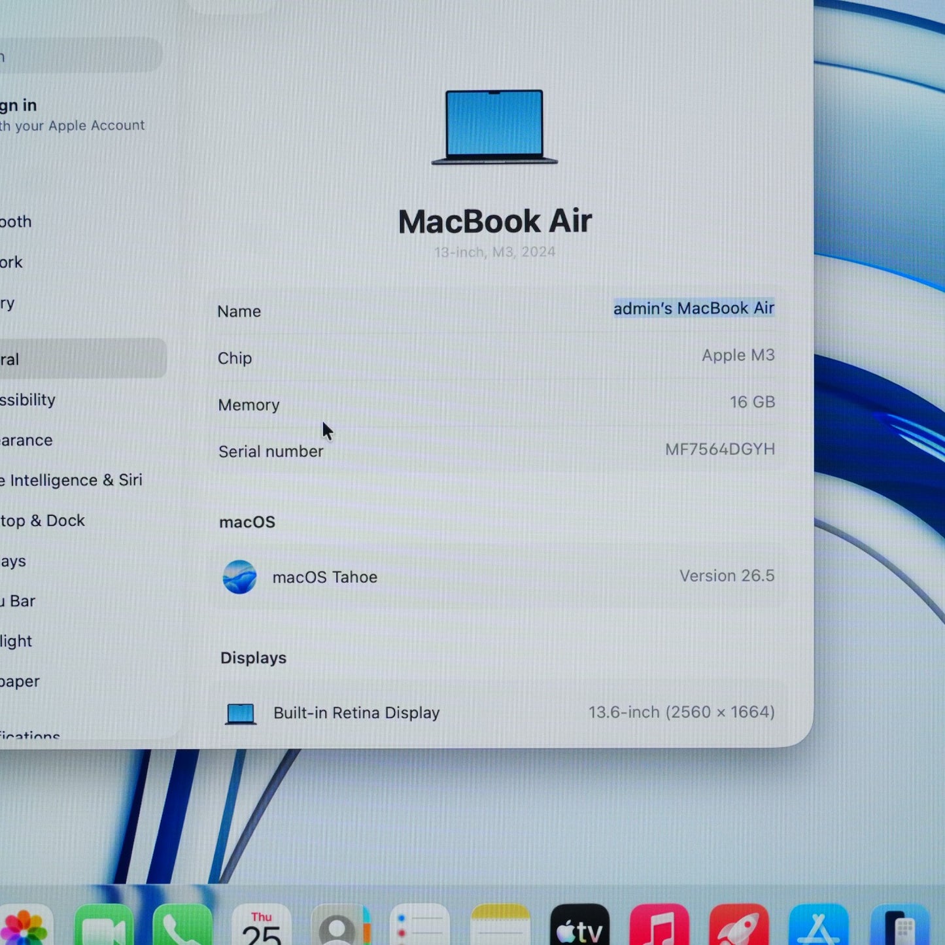This screenshot has height=945, width=945.
Task: Open the Music app in Dock
Action: point(659,925)
